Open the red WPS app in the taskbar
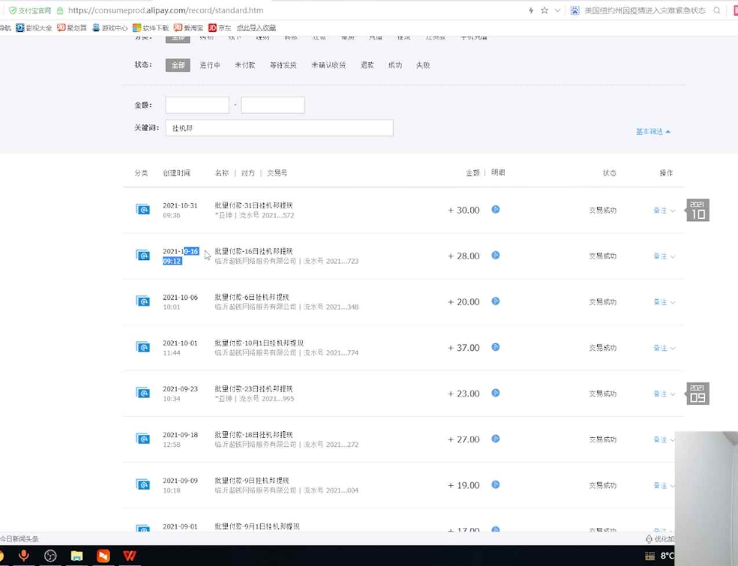The width and height of the screenshot is (738, 566). tap(130, 556)
